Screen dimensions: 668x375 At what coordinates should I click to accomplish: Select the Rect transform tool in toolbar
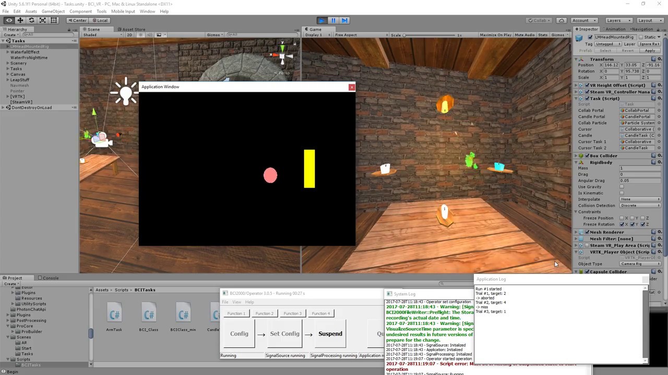pos(54,20)
